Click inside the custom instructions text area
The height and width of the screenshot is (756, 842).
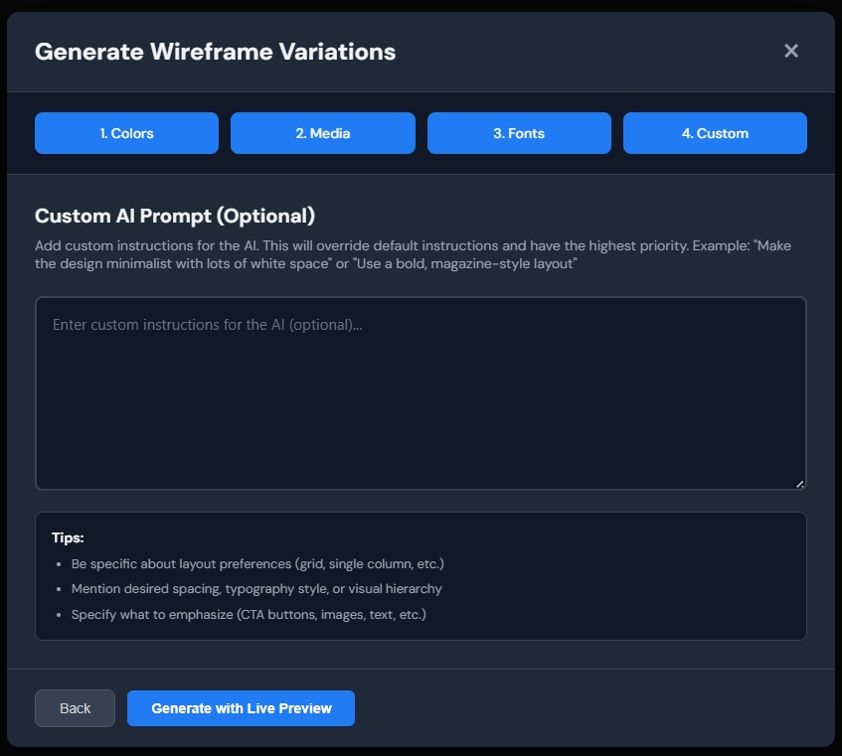click(x=421, y=392)
